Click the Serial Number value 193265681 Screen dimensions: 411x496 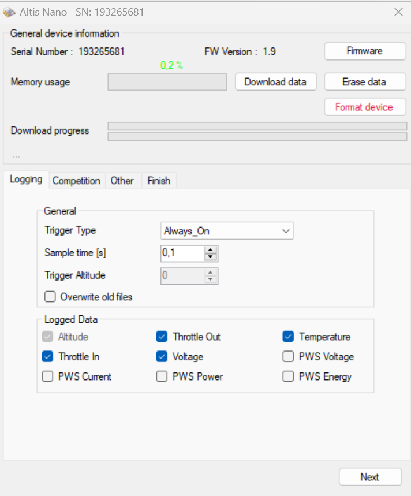(102, 51)
